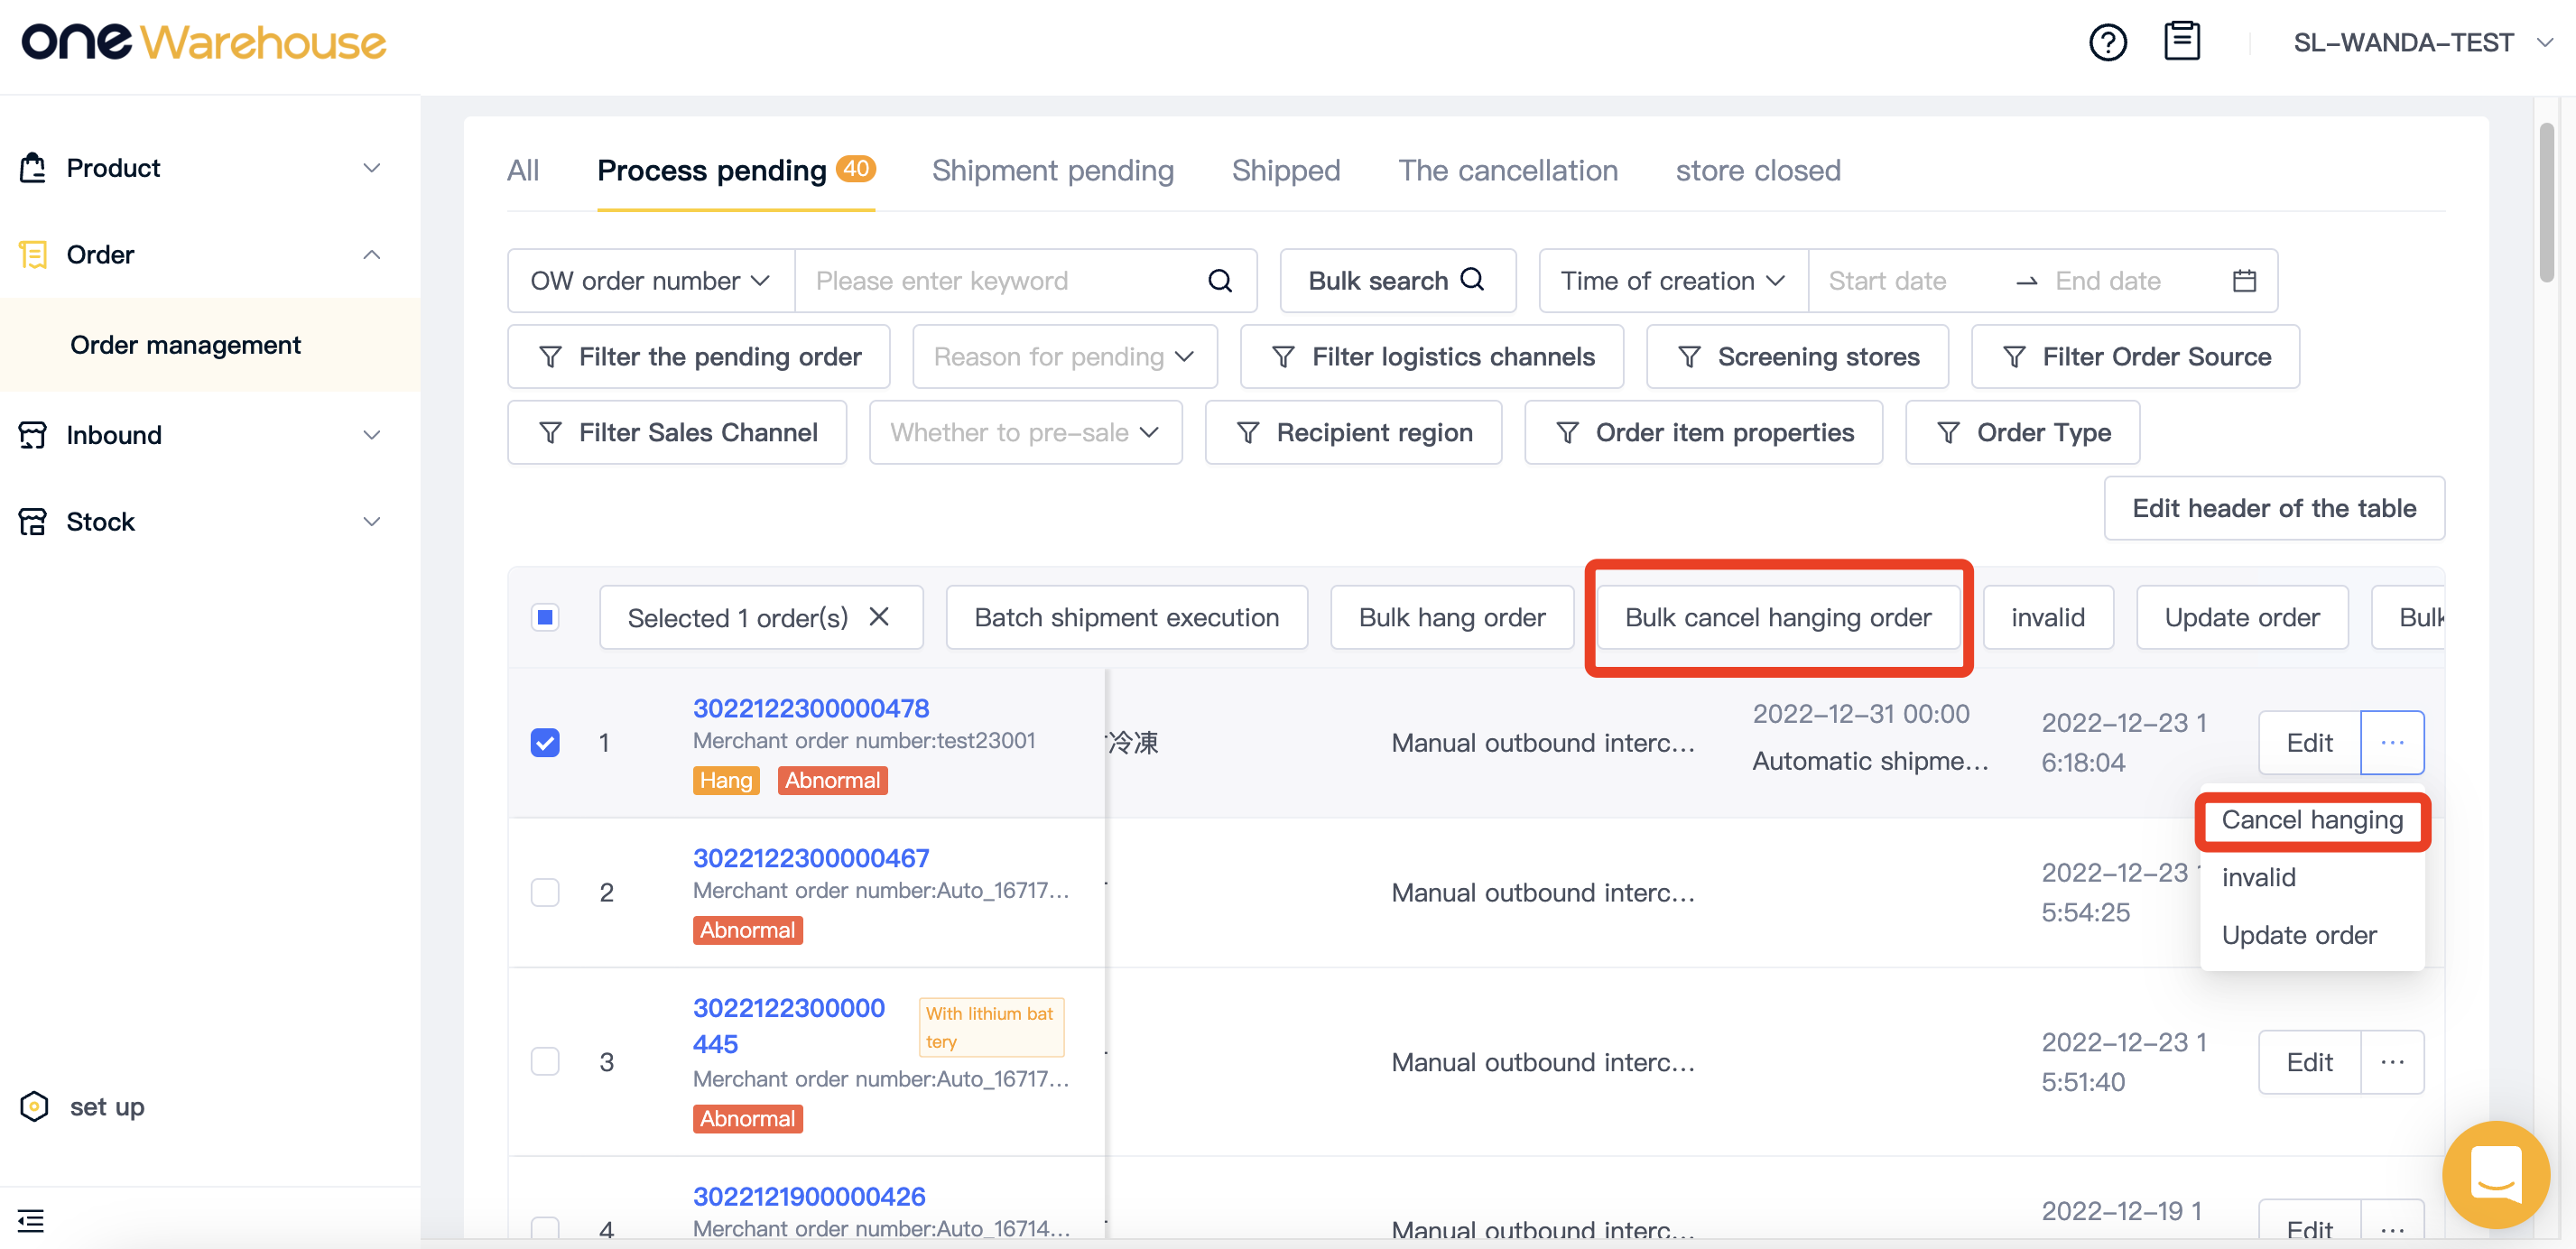Click the Update order bulk button
The width and height of the screenshot is (2576, 1249).
2242,617
